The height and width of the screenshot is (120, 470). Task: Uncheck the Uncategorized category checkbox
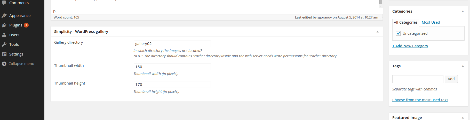tap(398, 33)
